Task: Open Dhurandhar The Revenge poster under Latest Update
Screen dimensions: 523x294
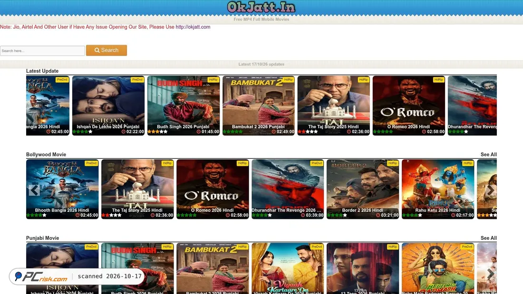Action: [472, 105]
